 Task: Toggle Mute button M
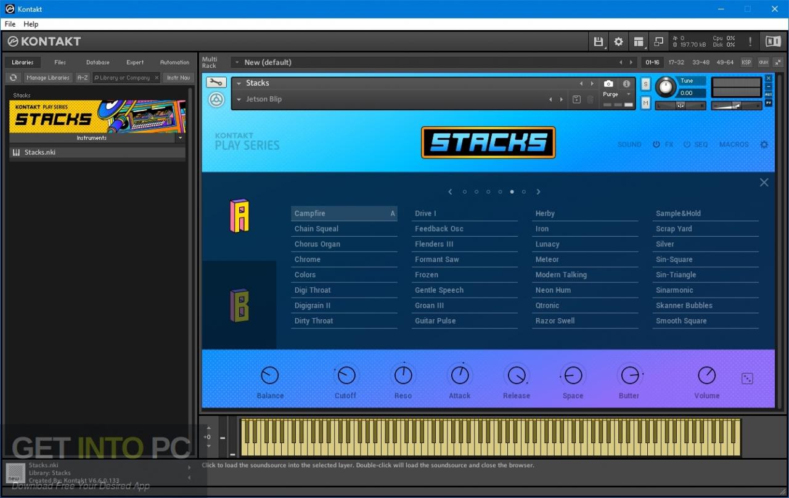click(645, 104)
